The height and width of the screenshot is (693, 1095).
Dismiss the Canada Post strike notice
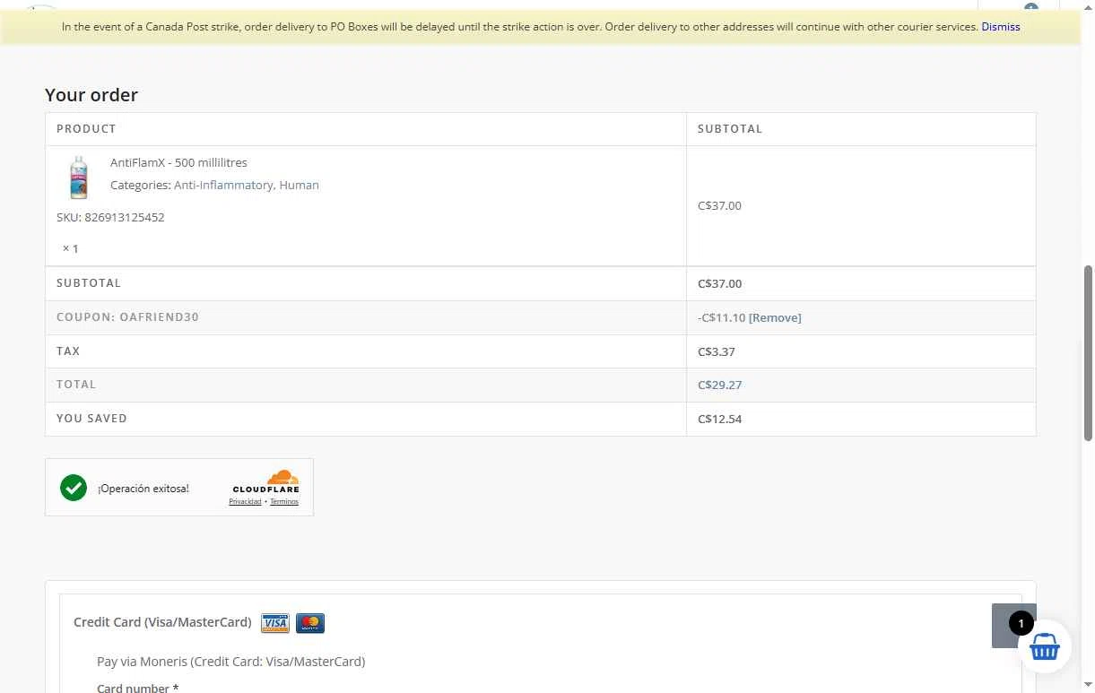[1000, 27]
